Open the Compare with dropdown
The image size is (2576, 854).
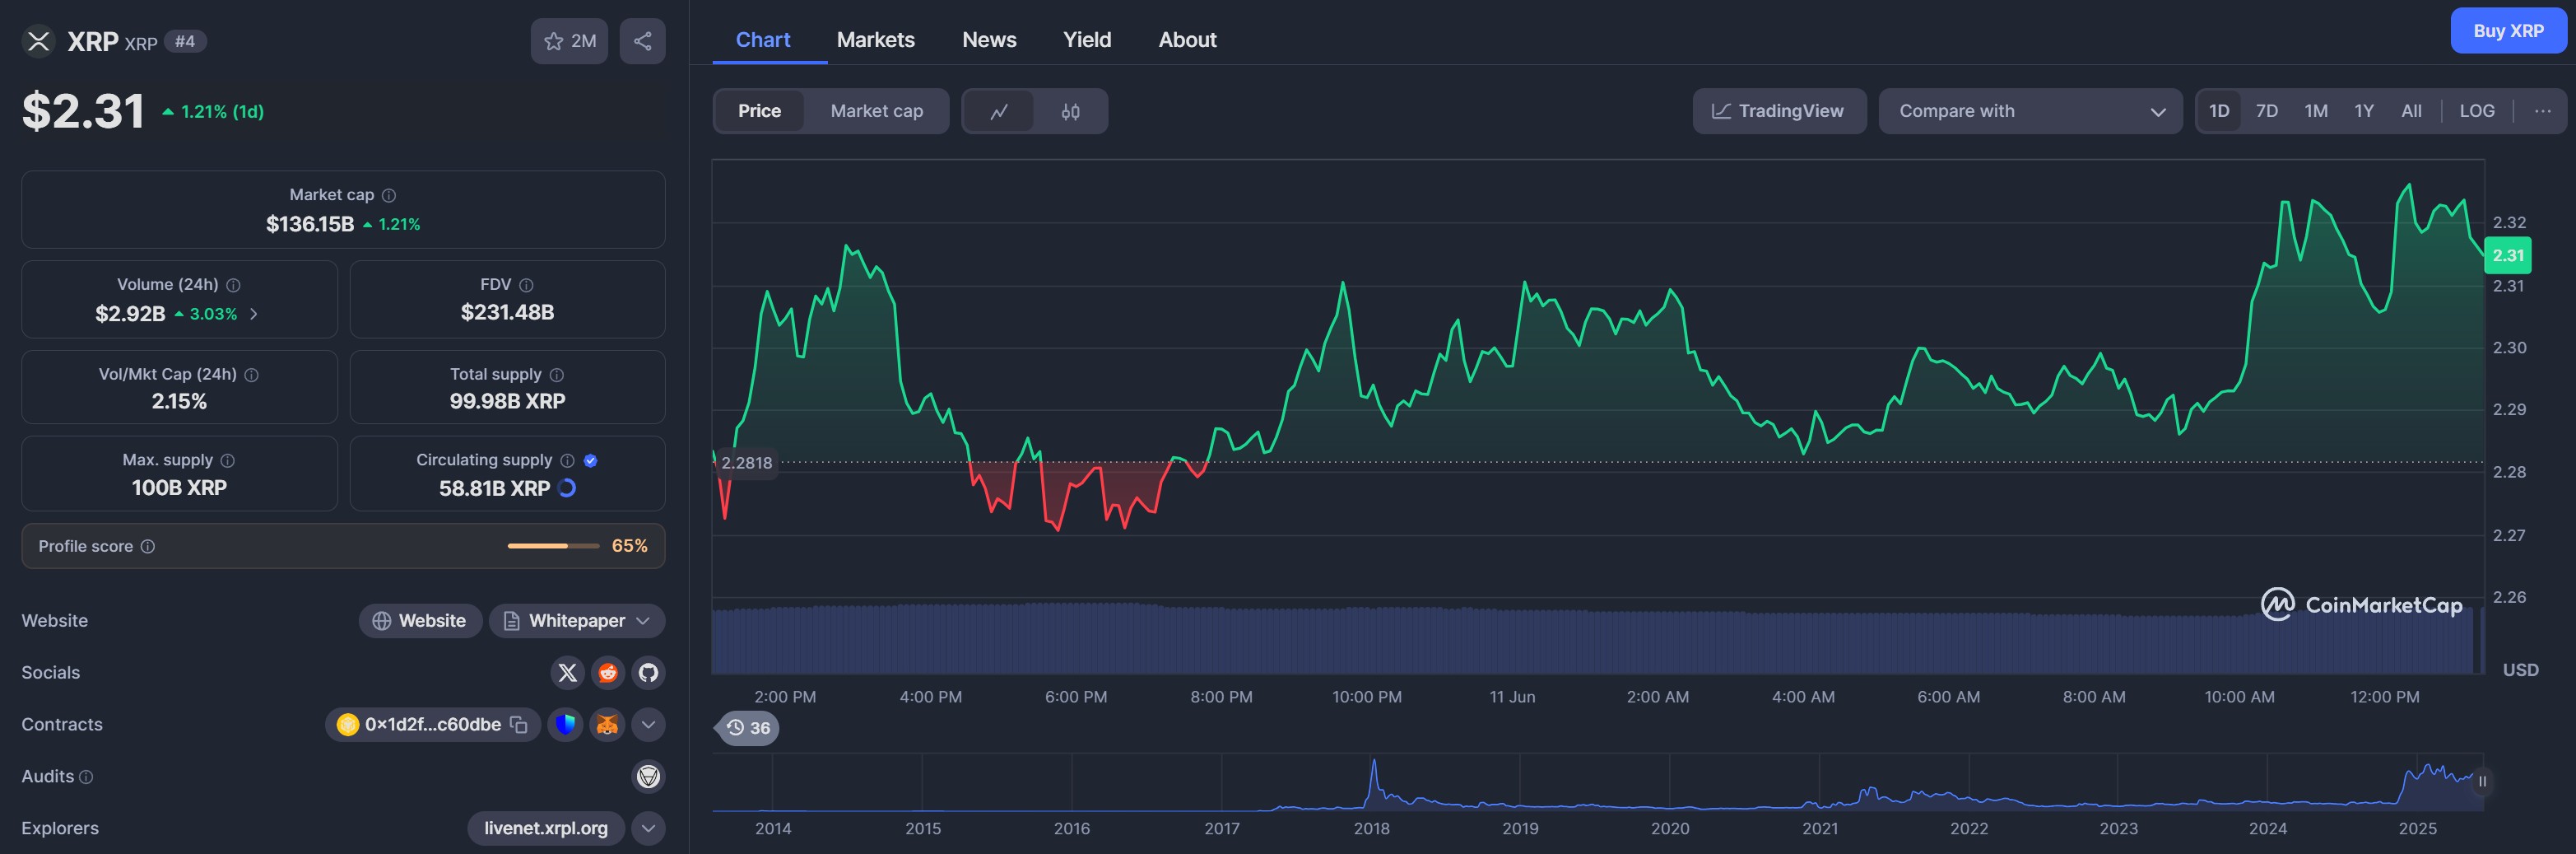(x=2030, y=111)
